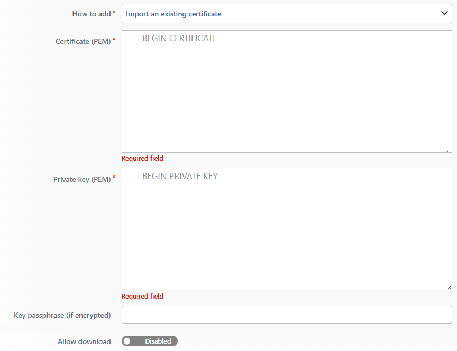The width and height of the screenshot is (457, 351).
Task: Open the How to add dropdown
Action: click(x=287, y=13)
